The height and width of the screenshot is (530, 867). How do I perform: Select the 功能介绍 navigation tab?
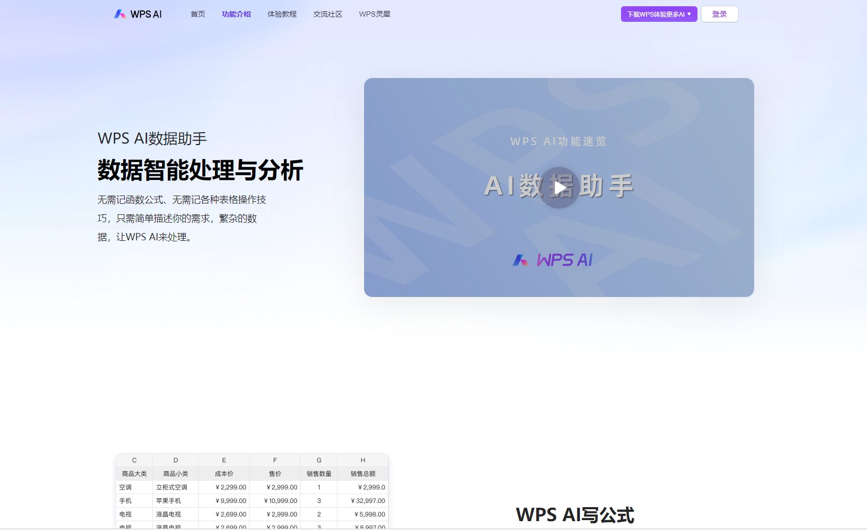click(x=236, y=14)
